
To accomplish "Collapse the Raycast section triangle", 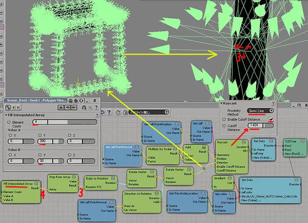I will point(221,103).
